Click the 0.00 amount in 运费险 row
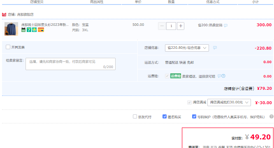 [267, 76]
